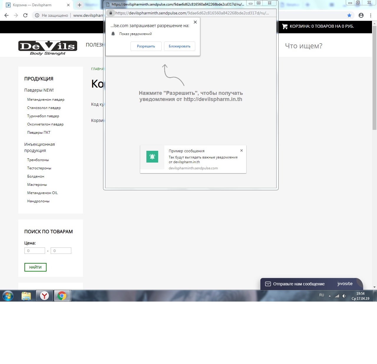Open 'Метандиенон OIL' in the sidebar
The height and width of the screenshot is (364, 377).
coord(42,193)
